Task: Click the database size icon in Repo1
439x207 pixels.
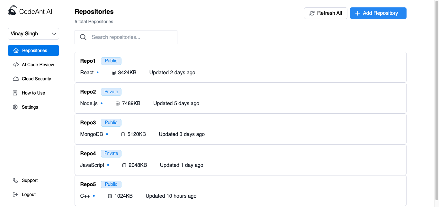Action: click(x=113, y=73)
